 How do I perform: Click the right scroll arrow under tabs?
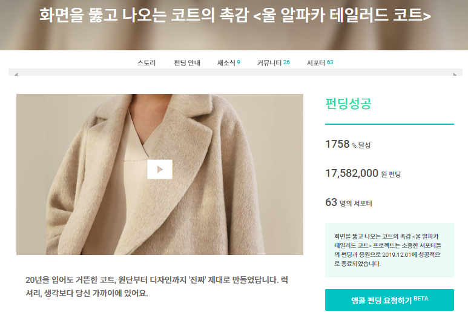click(455, 74)
